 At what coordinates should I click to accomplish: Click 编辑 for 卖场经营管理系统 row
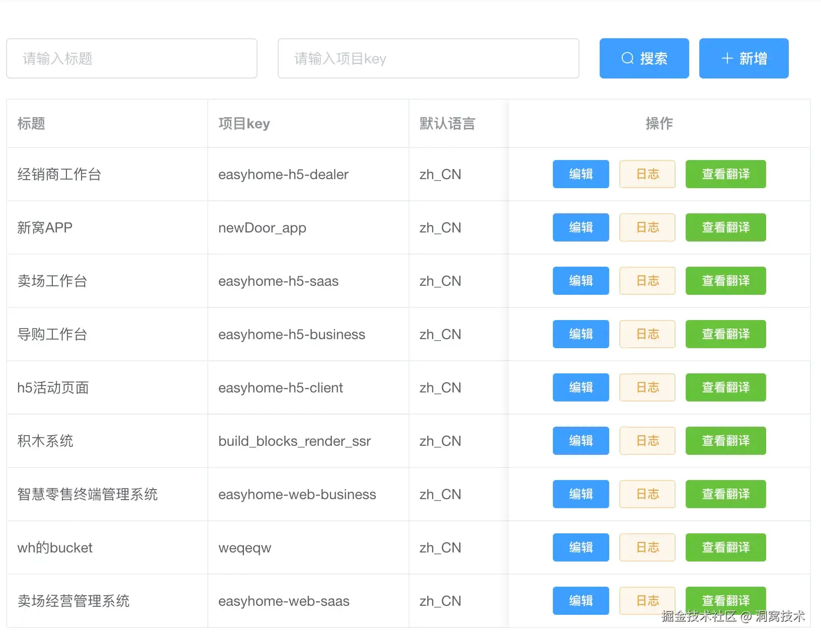click(581, 601)
